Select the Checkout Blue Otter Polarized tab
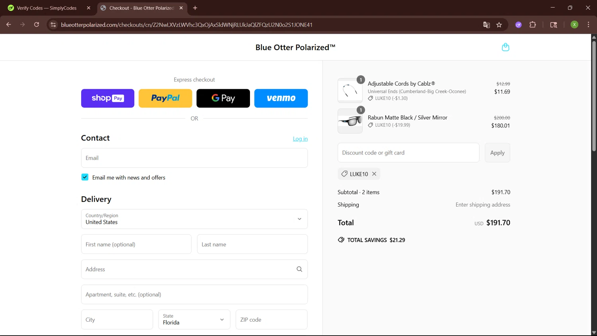Screen dimensions: 597x336 point(142,8)
